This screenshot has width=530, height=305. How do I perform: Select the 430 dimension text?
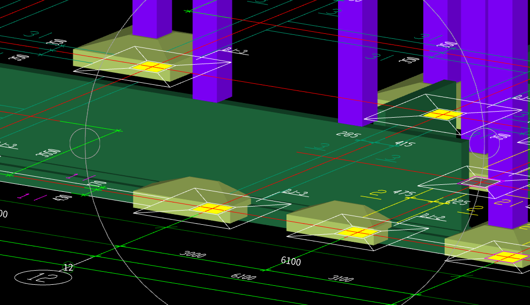tap(63, 197)
